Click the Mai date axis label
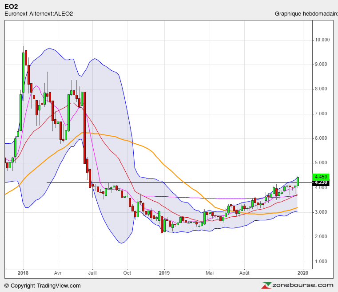Viewport: 338px width, 292px height. pyautogui.click(x=210, y=273)
